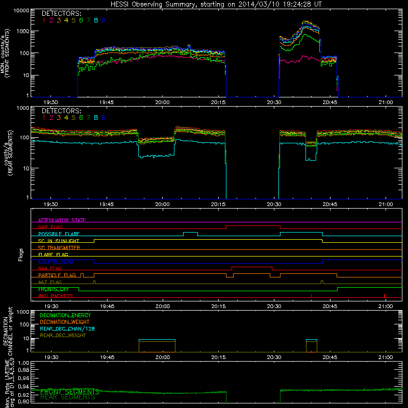408x408 pixels.
Task: Click the 21:00 time label under decimation plot
Action: point(386,358)
